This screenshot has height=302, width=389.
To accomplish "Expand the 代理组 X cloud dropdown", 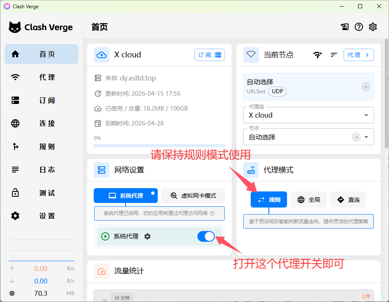I will [x=308, y=115].
